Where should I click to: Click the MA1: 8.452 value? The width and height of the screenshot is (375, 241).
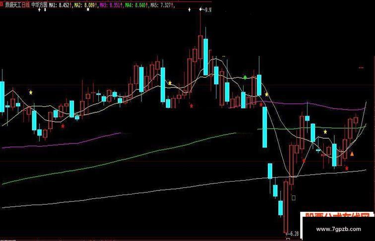[x=59, y=5]
